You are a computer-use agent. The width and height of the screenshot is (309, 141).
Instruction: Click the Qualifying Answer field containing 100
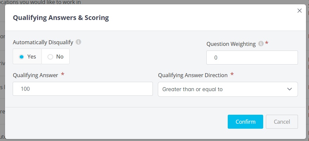(x=83, y=89)
